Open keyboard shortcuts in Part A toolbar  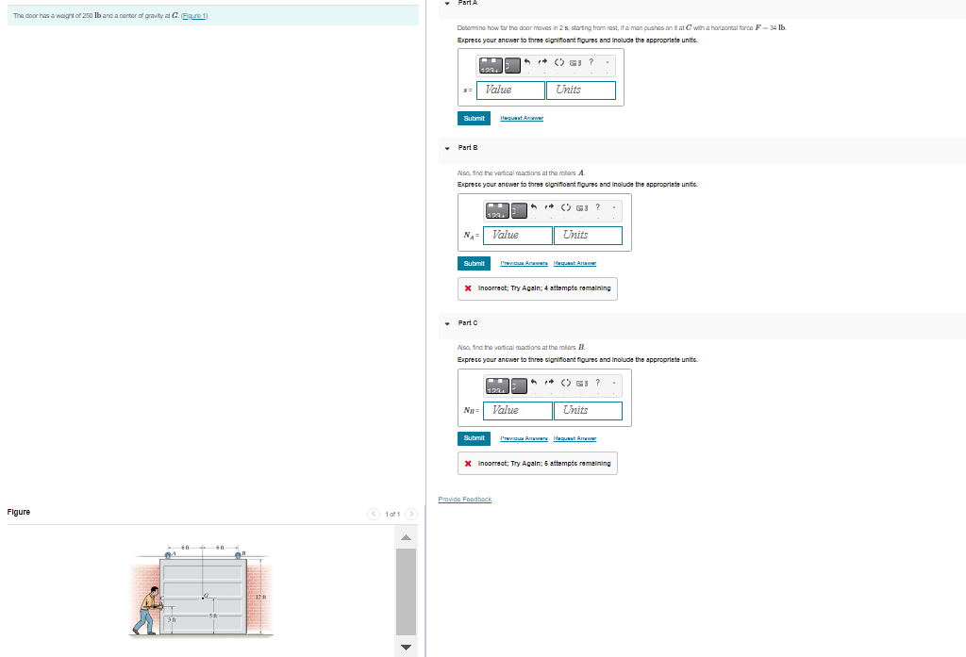[x=575, y=62]
